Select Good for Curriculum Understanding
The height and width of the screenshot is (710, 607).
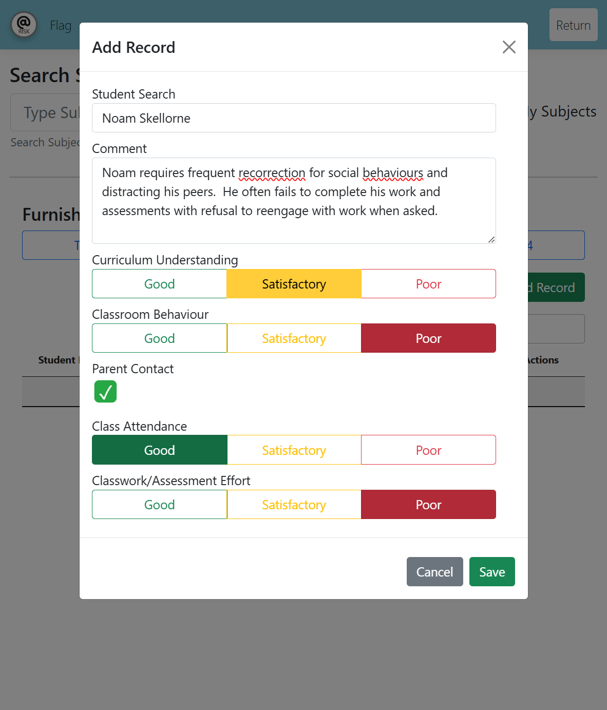tap(159, 283)
